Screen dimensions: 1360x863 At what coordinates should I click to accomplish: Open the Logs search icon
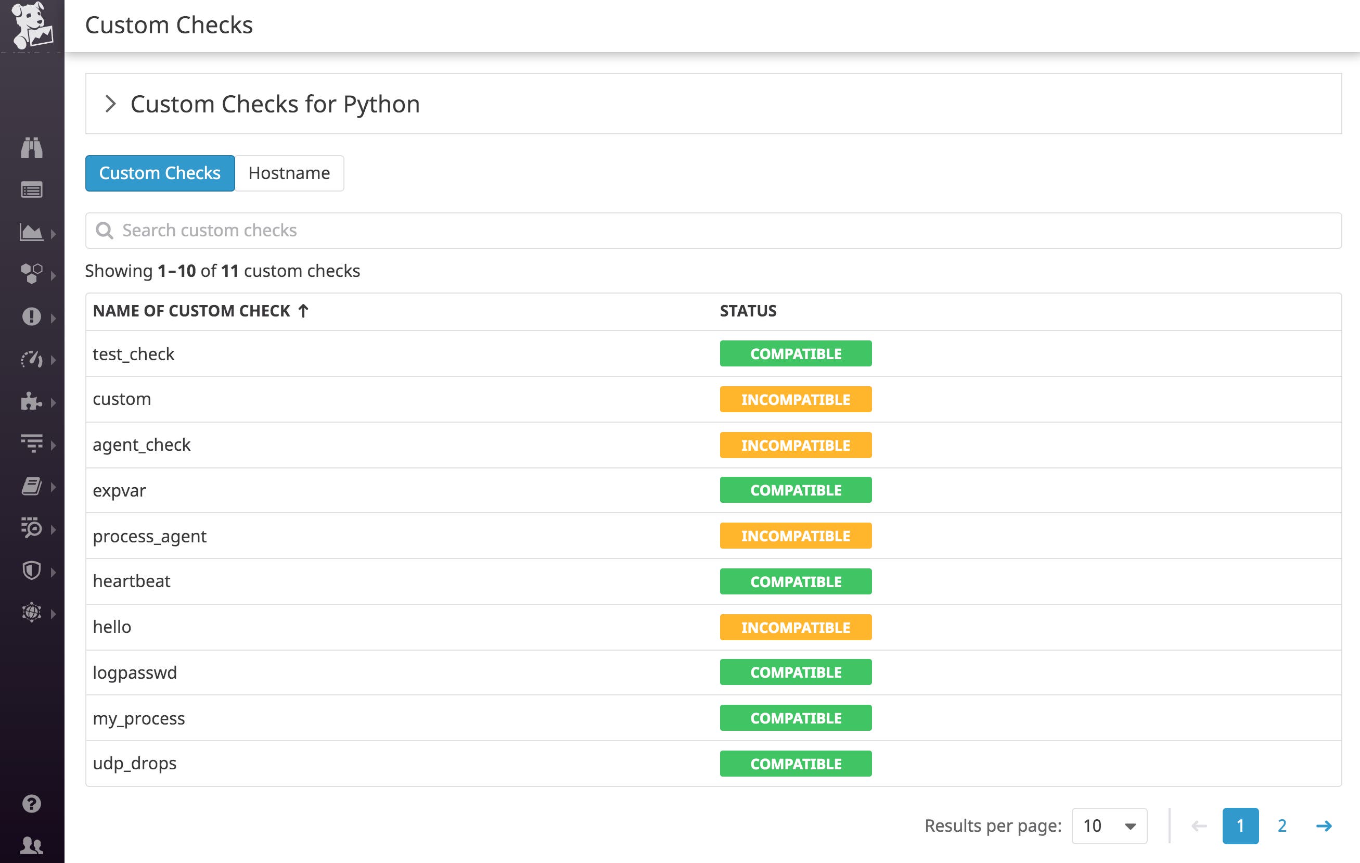(x=32, y=529)
